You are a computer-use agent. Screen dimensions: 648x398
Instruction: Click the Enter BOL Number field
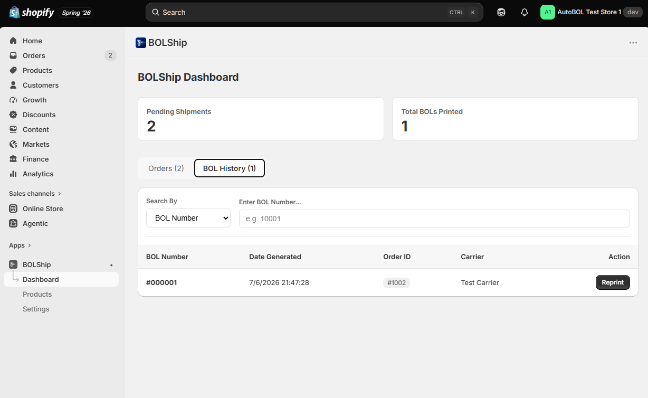pos(434,219)
